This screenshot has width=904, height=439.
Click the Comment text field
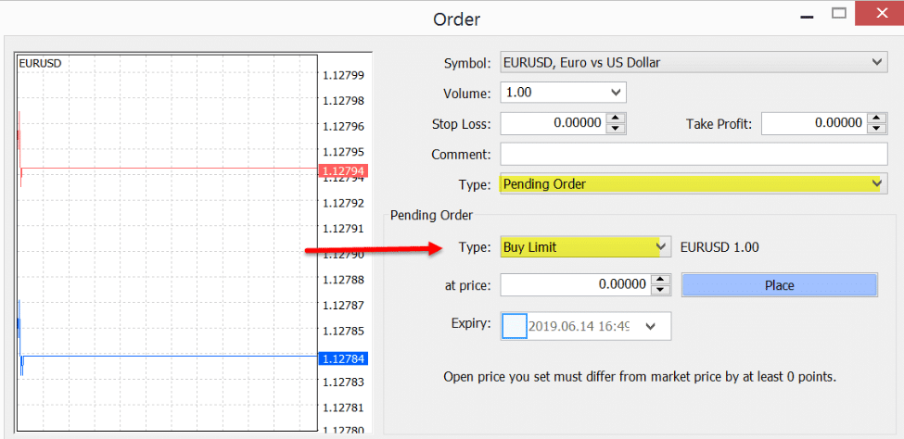point(694,155)
